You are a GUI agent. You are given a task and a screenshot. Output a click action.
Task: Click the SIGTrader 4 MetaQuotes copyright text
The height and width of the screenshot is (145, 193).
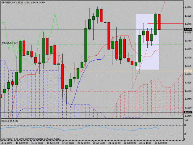coord(31,139)
